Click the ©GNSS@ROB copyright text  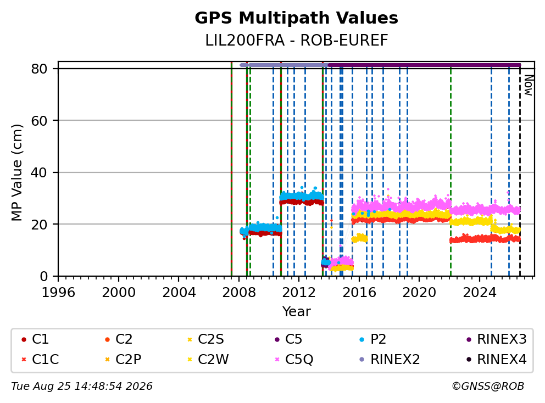488,387
